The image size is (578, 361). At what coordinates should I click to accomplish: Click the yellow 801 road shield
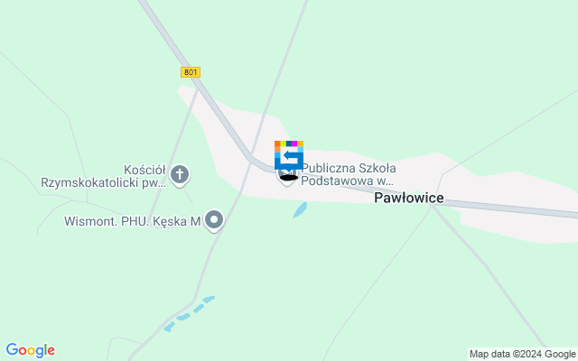click(191, 72)
